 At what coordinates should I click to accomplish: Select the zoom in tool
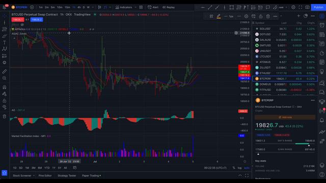click(x=5, y=78)
